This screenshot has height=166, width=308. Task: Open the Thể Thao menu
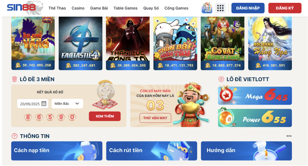click(57, 8)
